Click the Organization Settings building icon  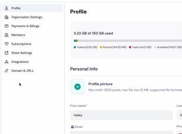coord(7,17)
